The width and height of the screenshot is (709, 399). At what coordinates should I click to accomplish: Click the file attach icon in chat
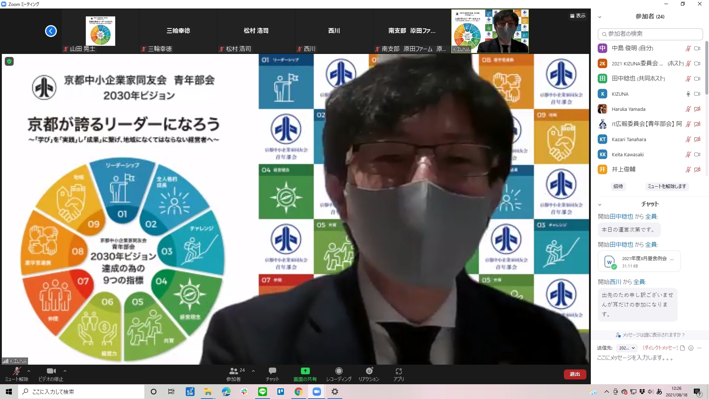[682, 348]
